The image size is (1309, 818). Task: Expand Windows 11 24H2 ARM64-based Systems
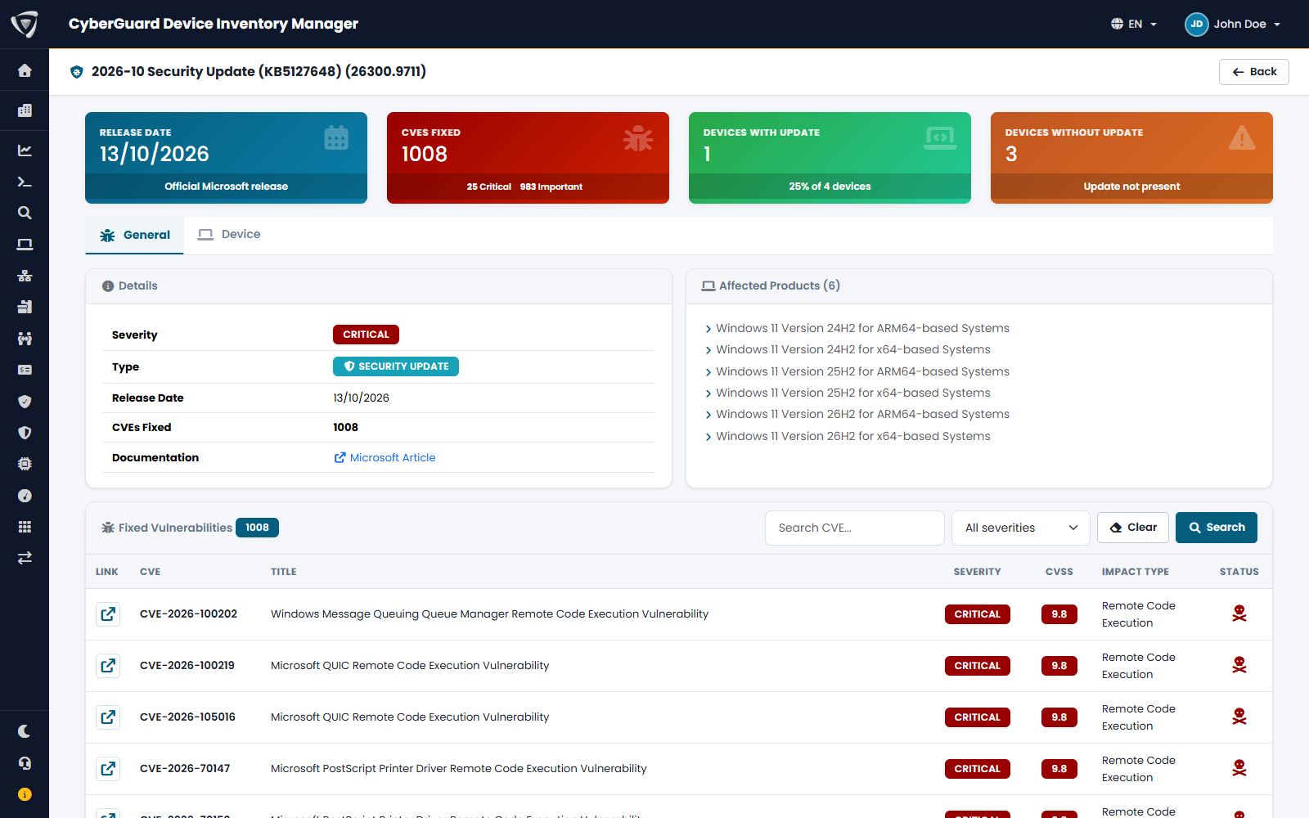(x=857, y=328)
